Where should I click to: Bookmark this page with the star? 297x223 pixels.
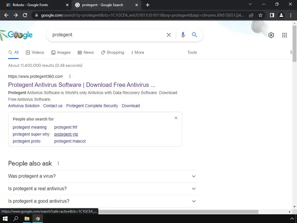260,15
